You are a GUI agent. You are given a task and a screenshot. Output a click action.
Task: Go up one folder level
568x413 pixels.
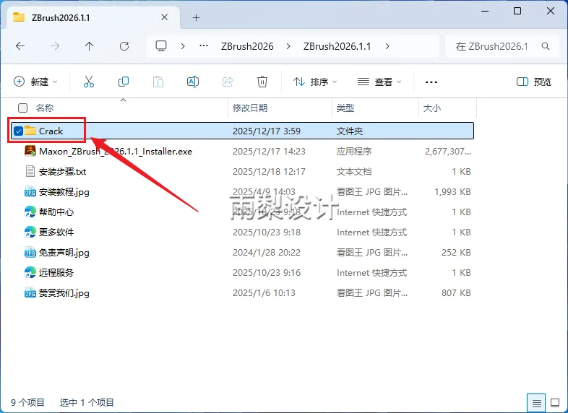89,46
